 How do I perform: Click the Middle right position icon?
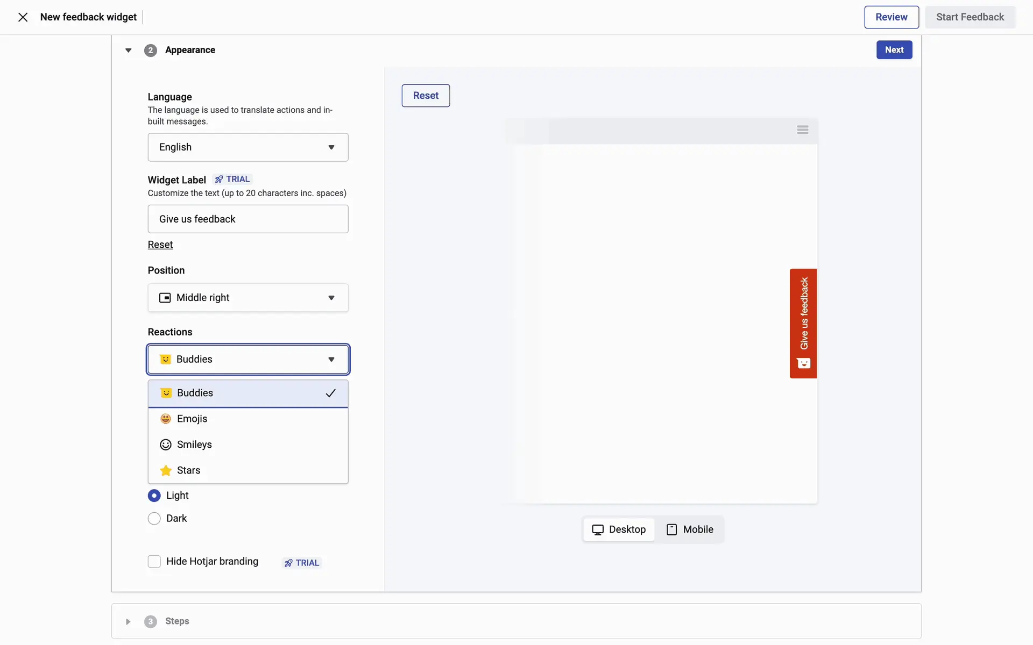pyautogui.click(x=165, y=298)
